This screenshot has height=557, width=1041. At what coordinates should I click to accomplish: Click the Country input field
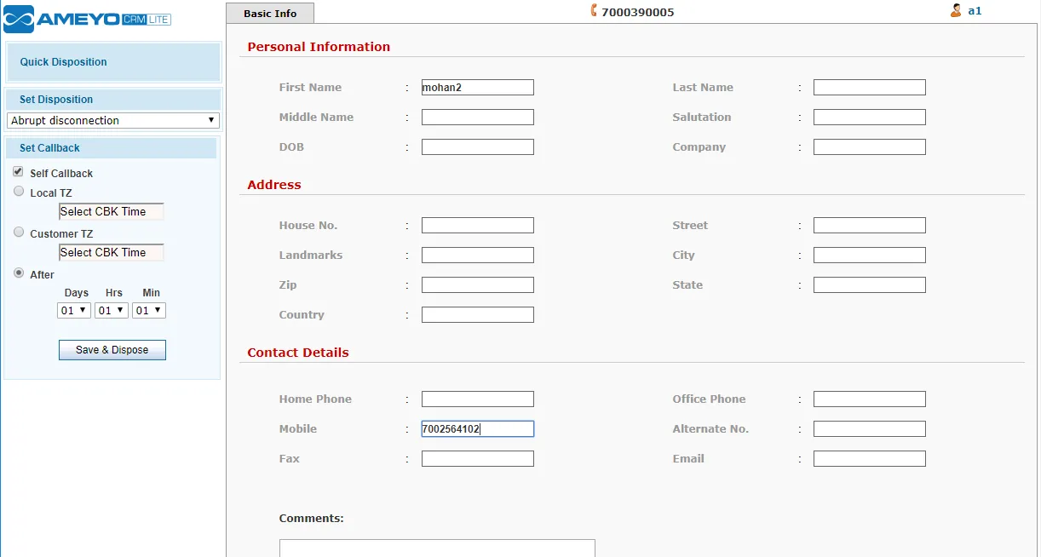(x=478, y=315)
